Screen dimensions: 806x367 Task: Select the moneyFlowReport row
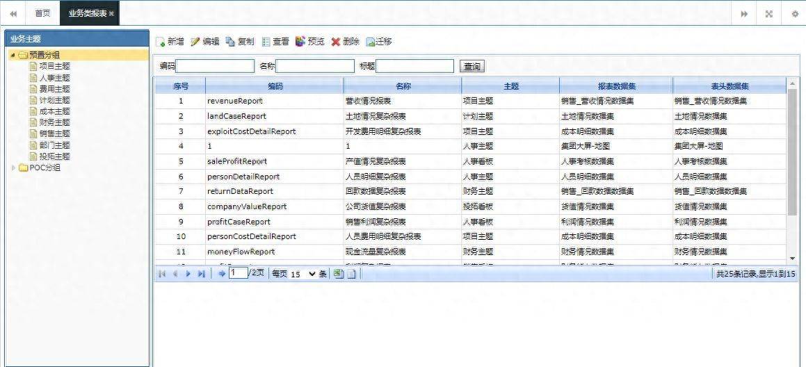point(470,252)
